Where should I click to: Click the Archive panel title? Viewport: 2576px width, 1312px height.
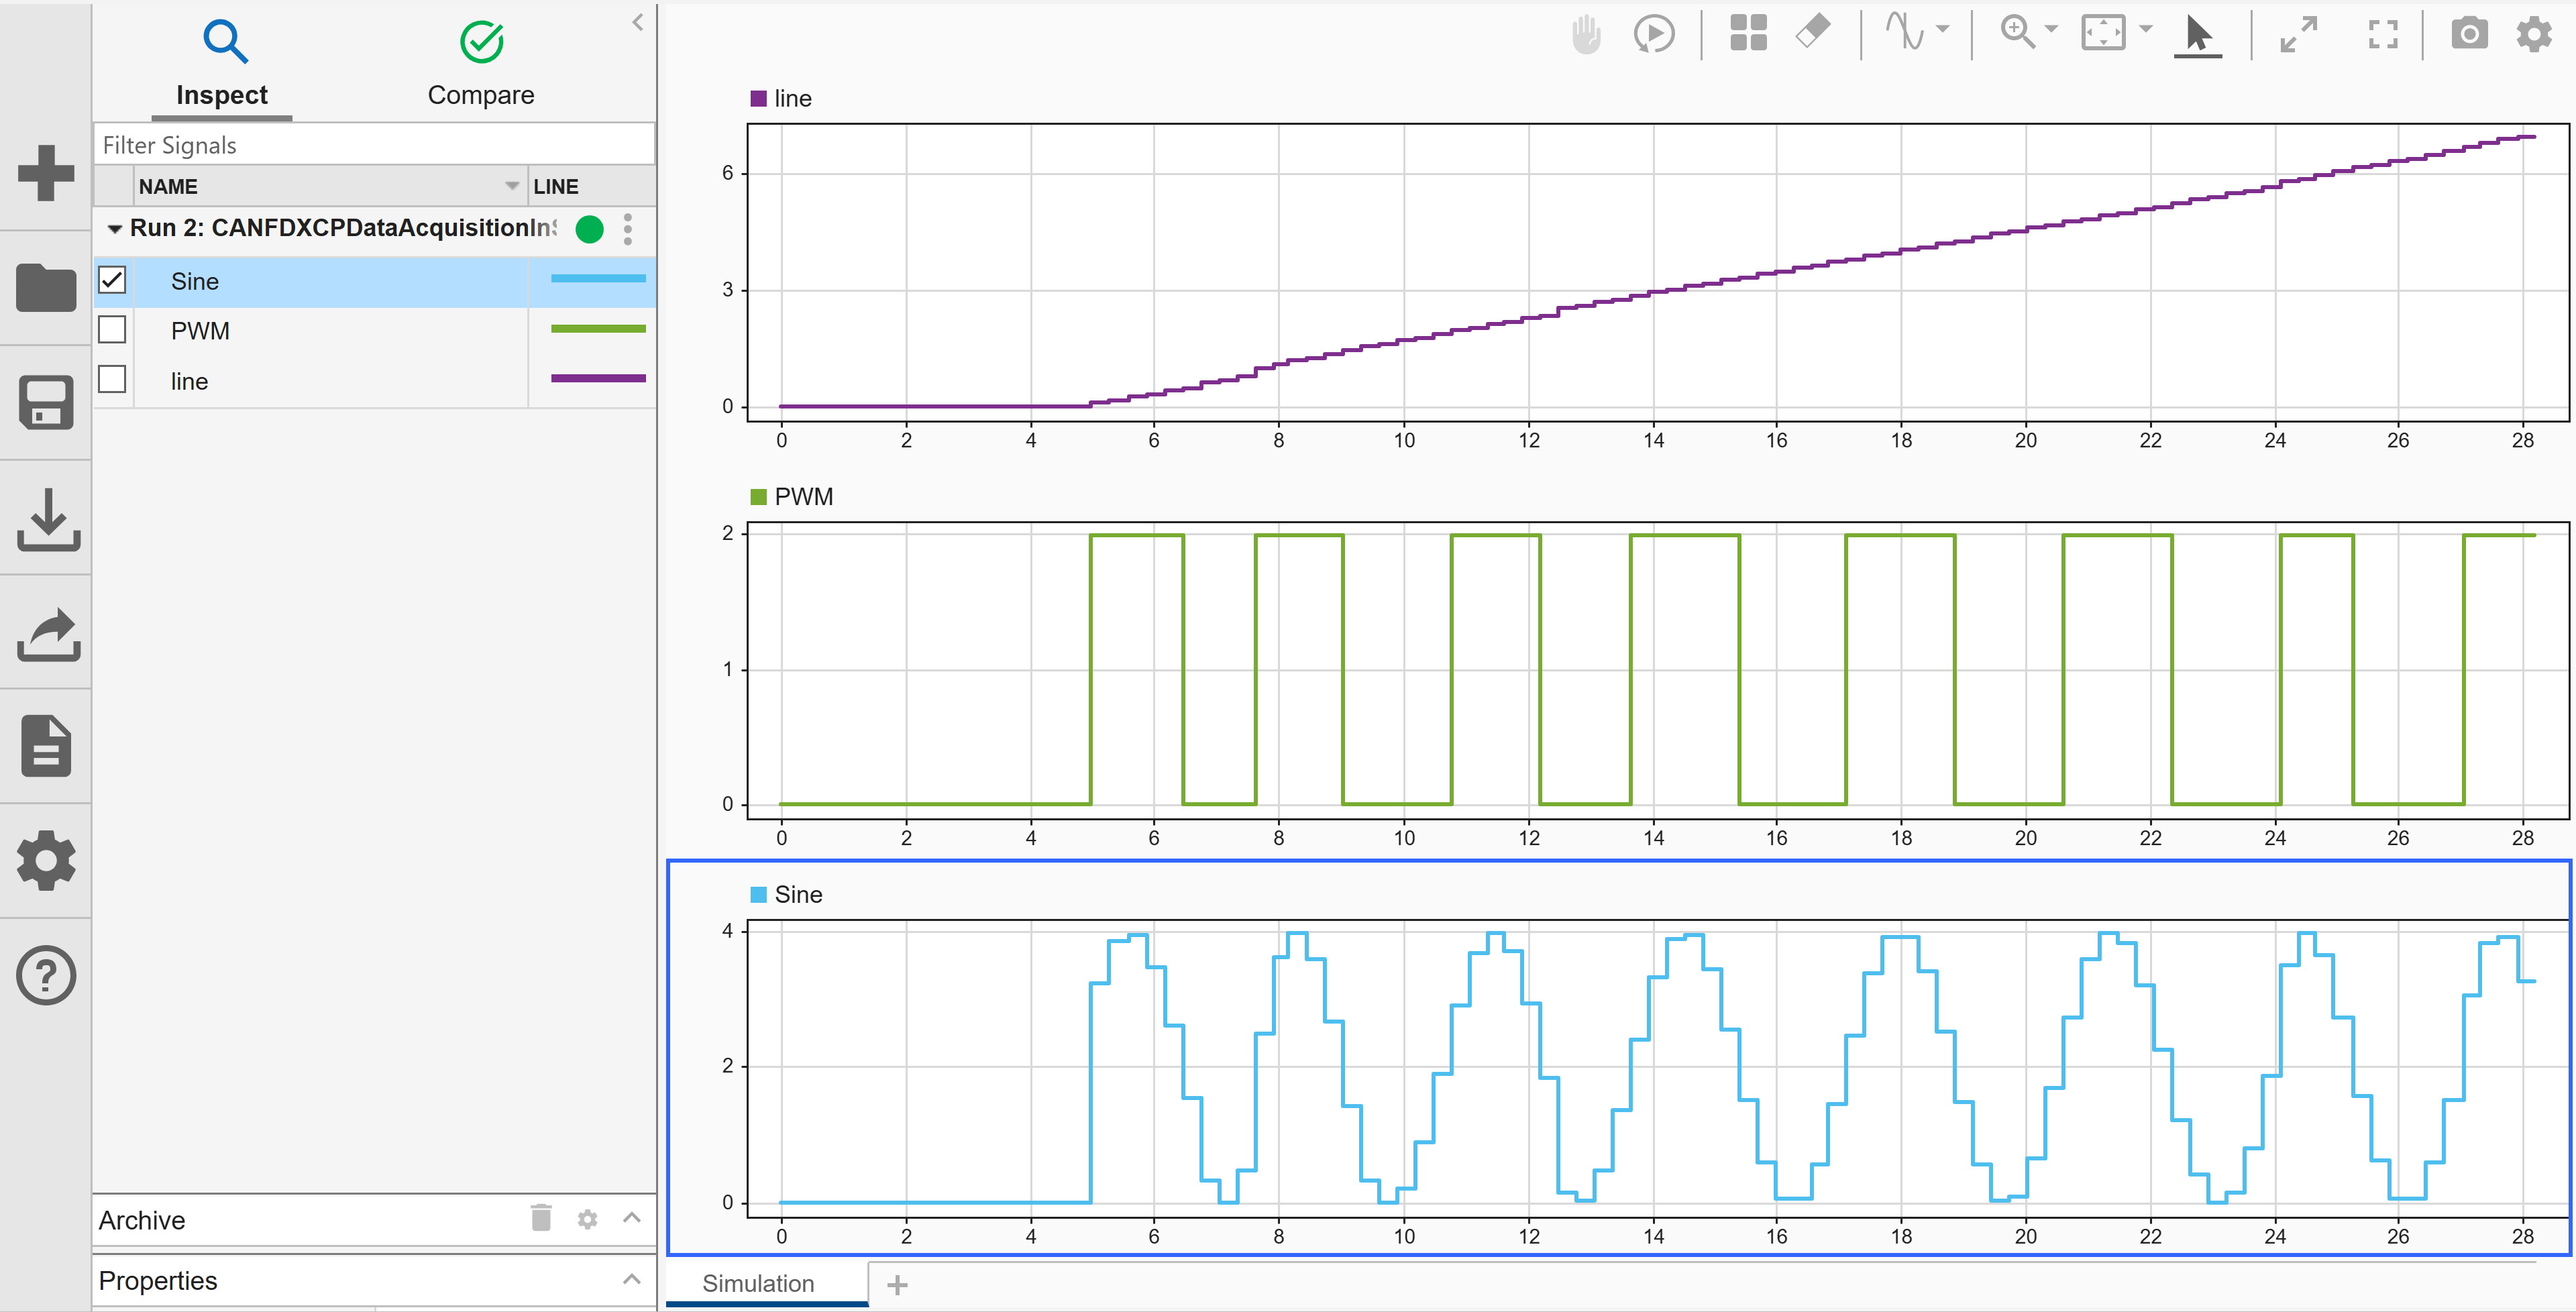(x=142, y=1220)
